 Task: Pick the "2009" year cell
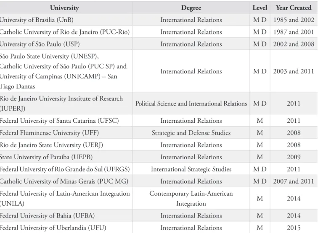pos(294,157)
